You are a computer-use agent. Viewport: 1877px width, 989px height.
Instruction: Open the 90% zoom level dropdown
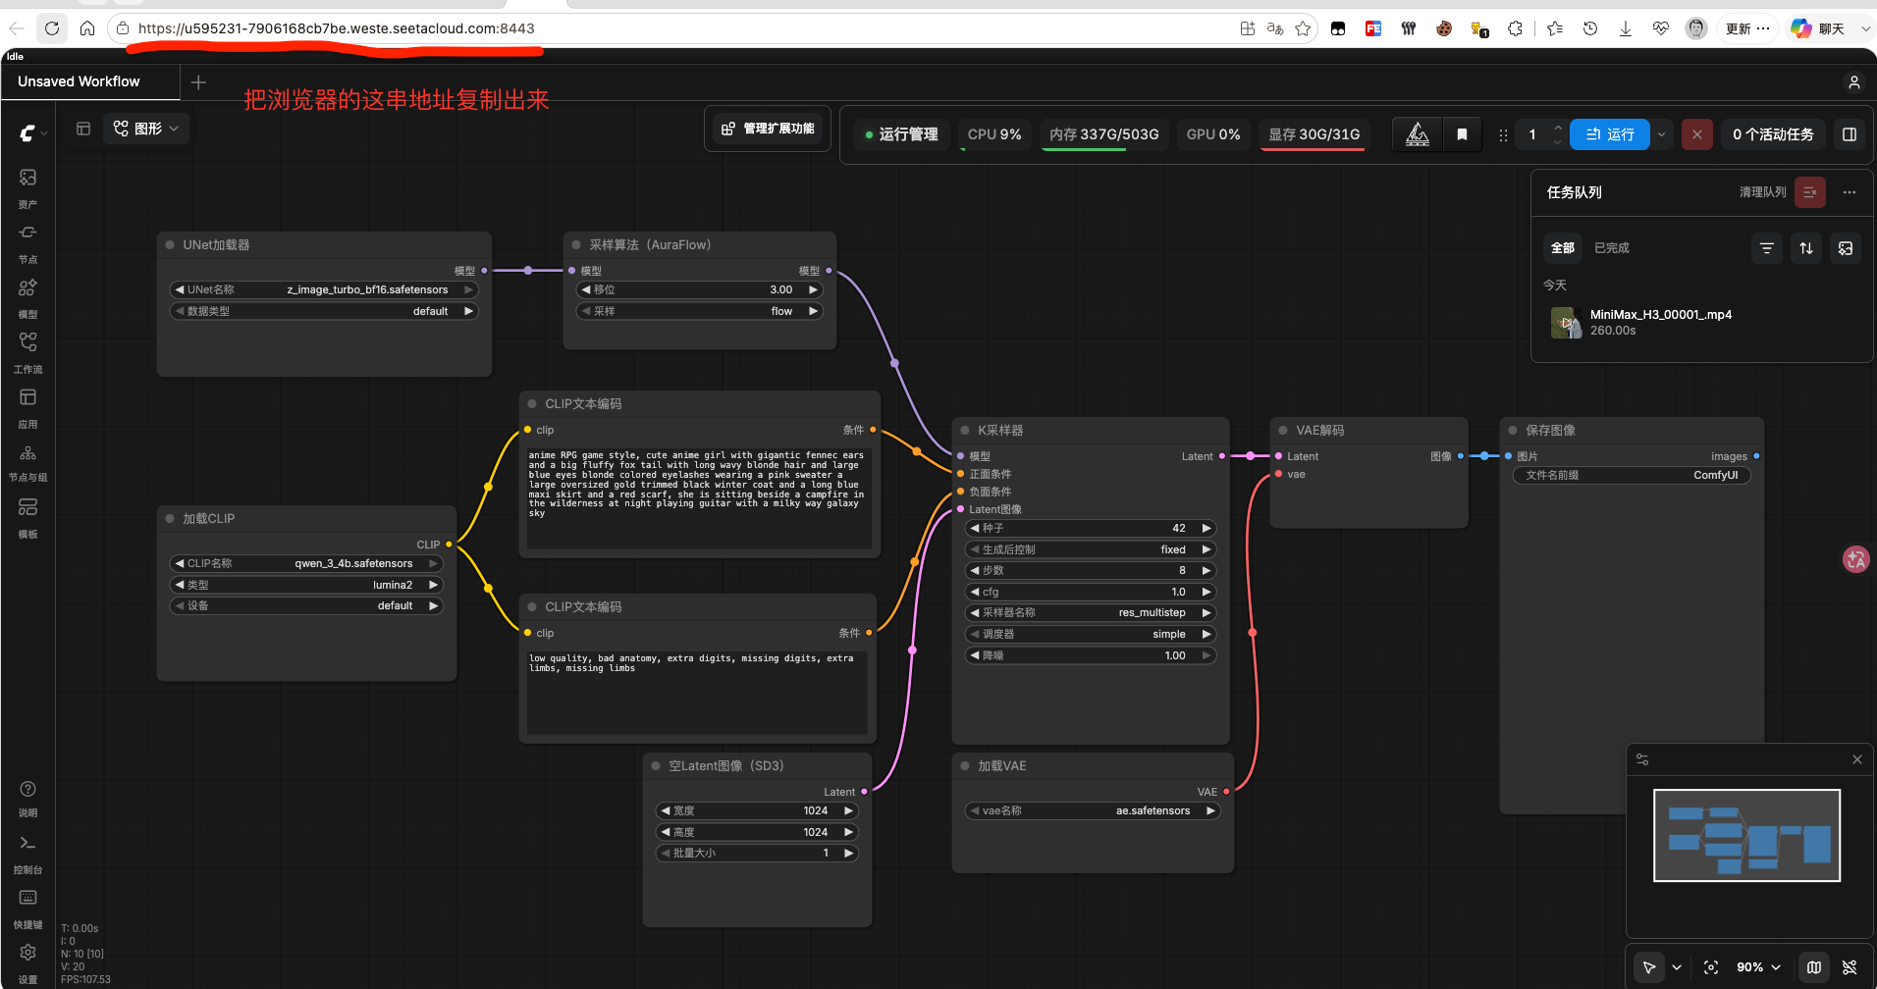point(1758,967)
